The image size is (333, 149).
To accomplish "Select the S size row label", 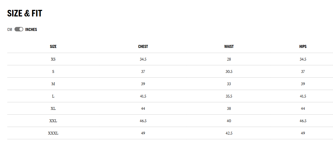I will coord(53,71).
